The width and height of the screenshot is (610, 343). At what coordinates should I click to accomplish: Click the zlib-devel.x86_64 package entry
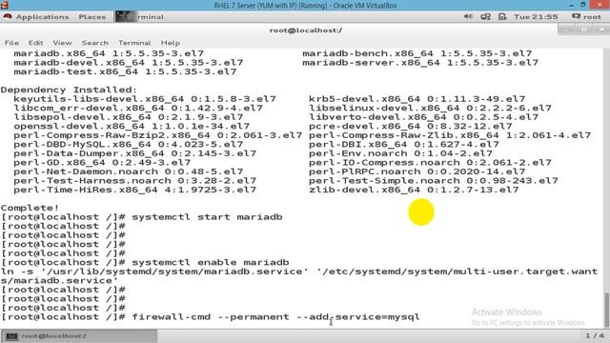[x=414, y=190]
